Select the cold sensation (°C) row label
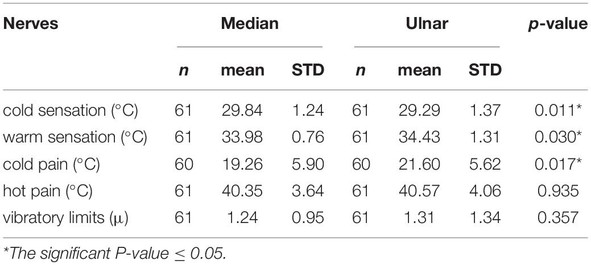This screenshot has height=265, width=591. [71, 111]
